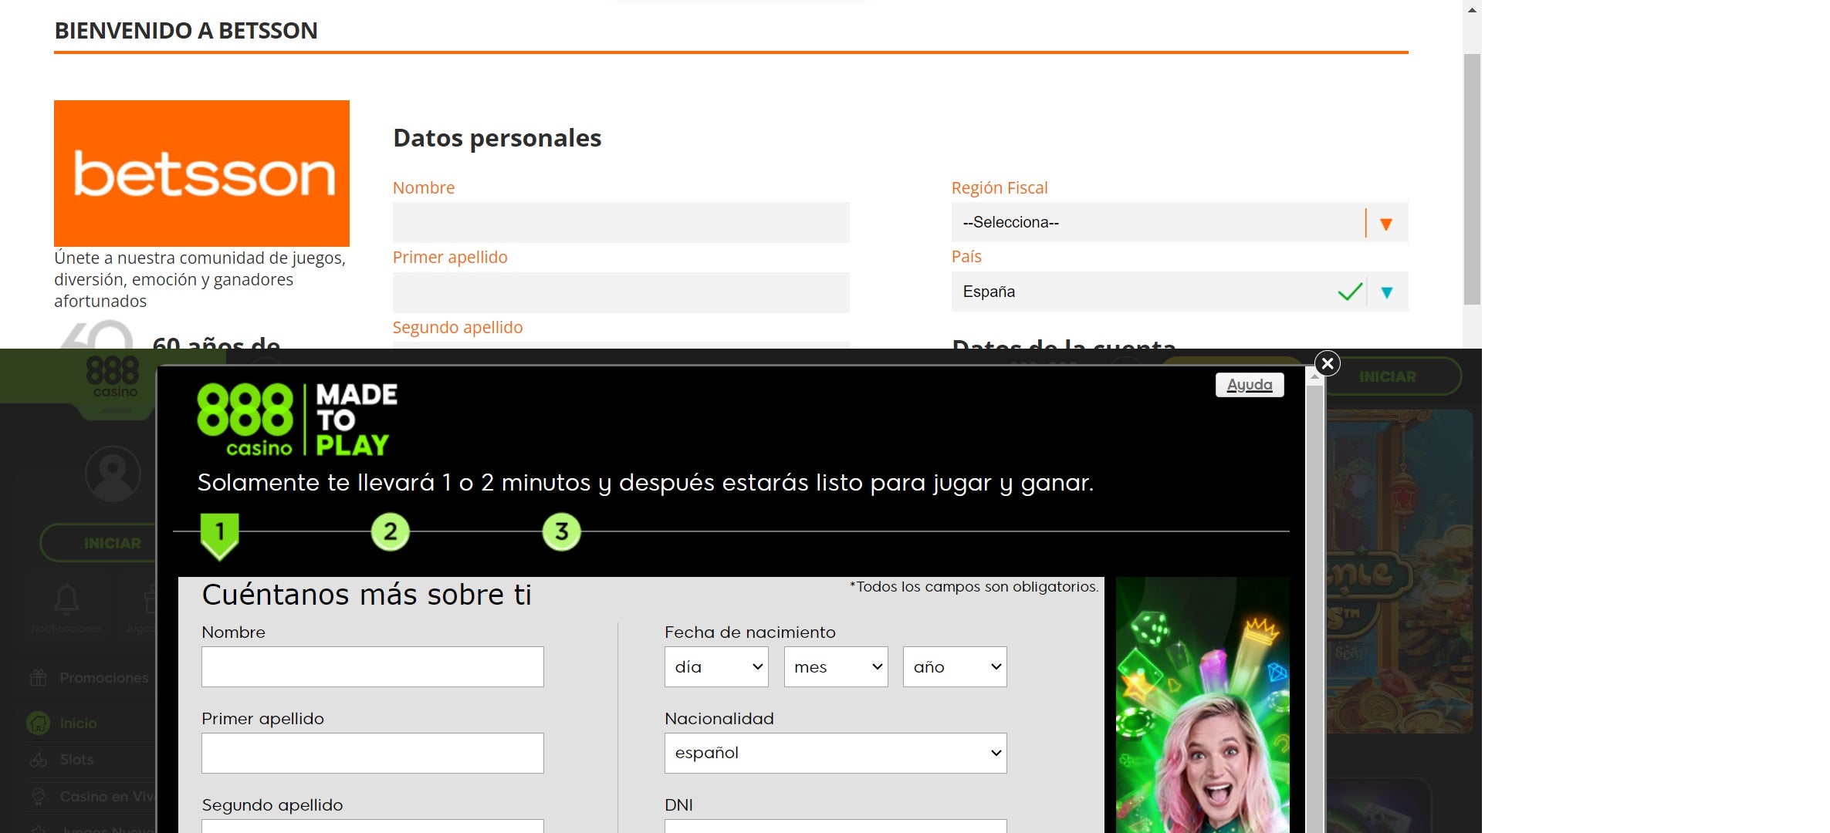This screenshot has height=833, width=1830.
Task: Open Casino en Vivo in the sidebar
Action: 86,797
